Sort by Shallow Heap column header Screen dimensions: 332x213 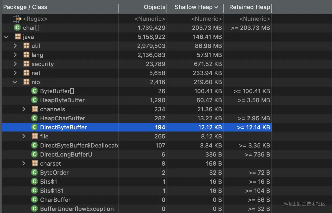[194, 7]
